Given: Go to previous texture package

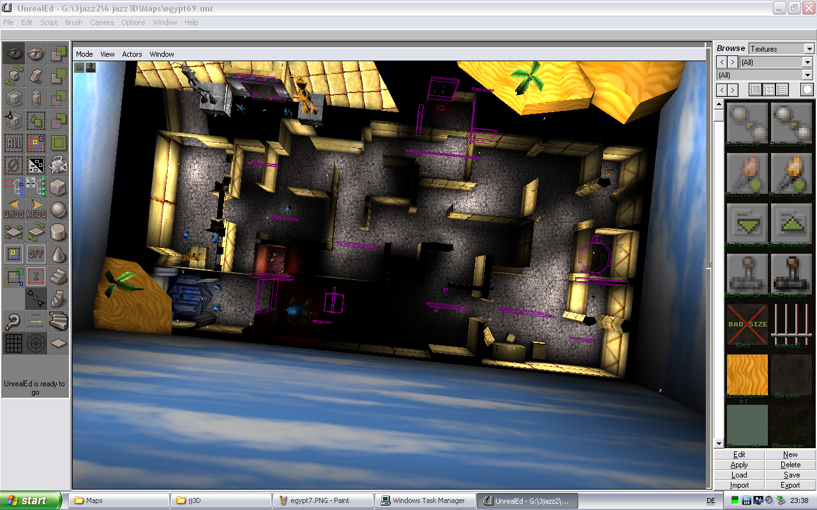Looking at the screenshot, I should click(x=722, y=62).
